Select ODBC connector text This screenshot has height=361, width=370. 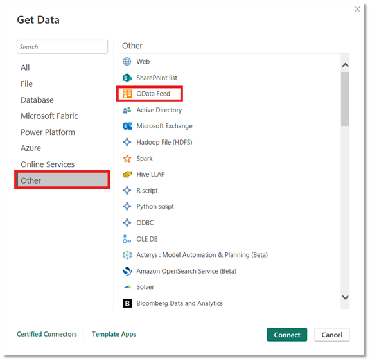coord(145,223)
